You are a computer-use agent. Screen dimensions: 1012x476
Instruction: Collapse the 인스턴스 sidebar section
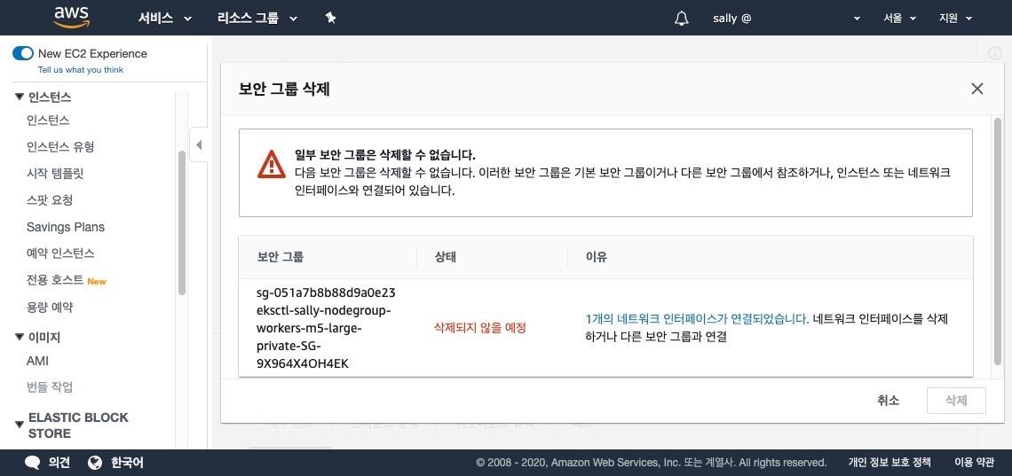[20, 97]
